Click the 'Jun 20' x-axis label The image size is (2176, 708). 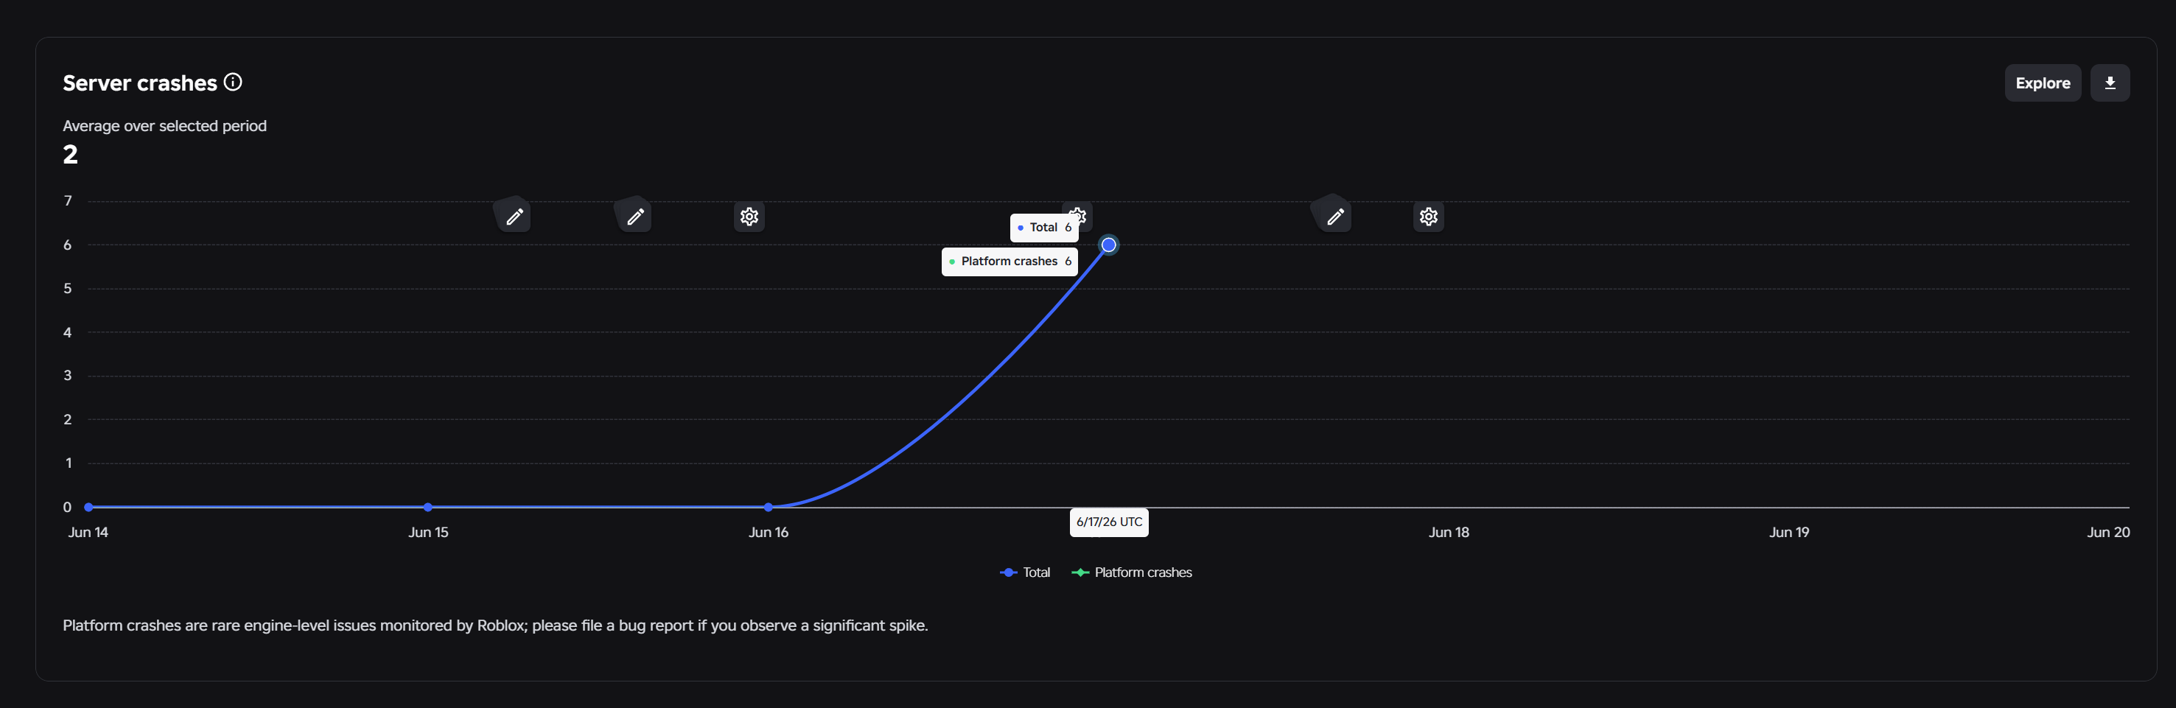click(x=2108, y=532)
